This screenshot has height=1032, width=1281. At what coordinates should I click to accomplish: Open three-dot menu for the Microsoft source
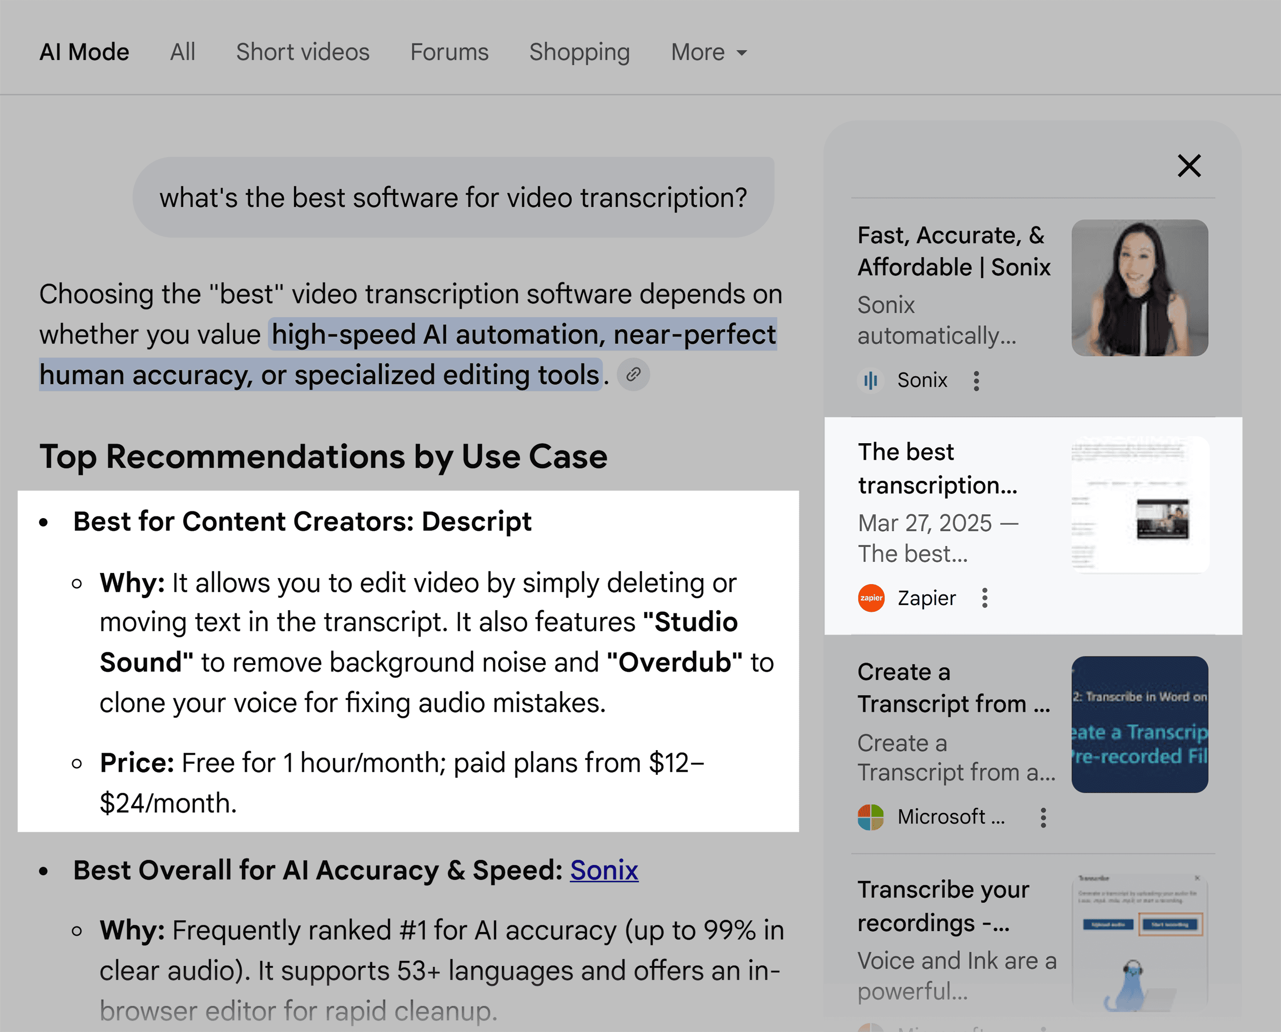coord(1043,817)
